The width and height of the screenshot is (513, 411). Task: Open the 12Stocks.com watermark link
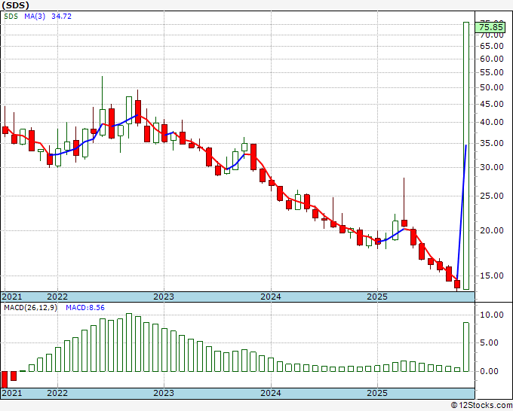pyautogui.click(x=480, y=405)
